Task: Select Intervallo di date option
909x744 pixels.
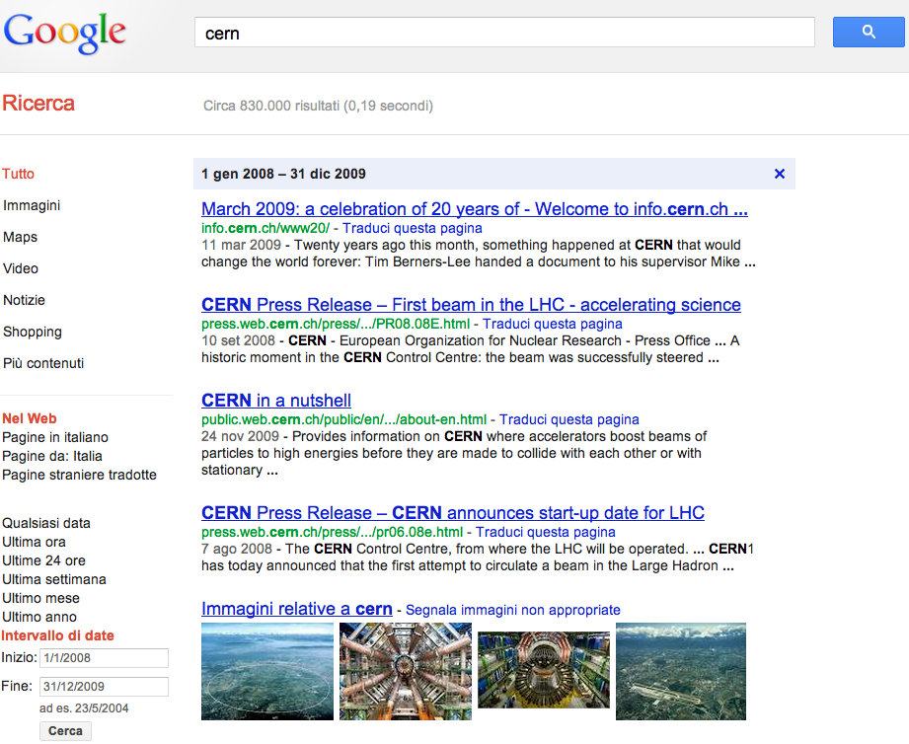Action: click(x=57, y=635)
